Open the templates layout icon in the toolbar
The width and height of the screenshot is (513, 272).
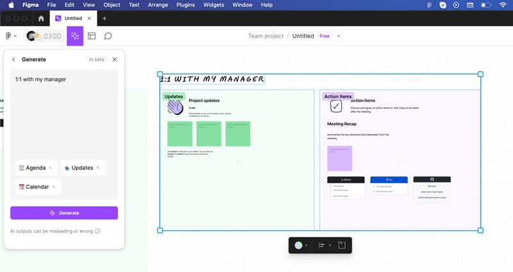92,36
